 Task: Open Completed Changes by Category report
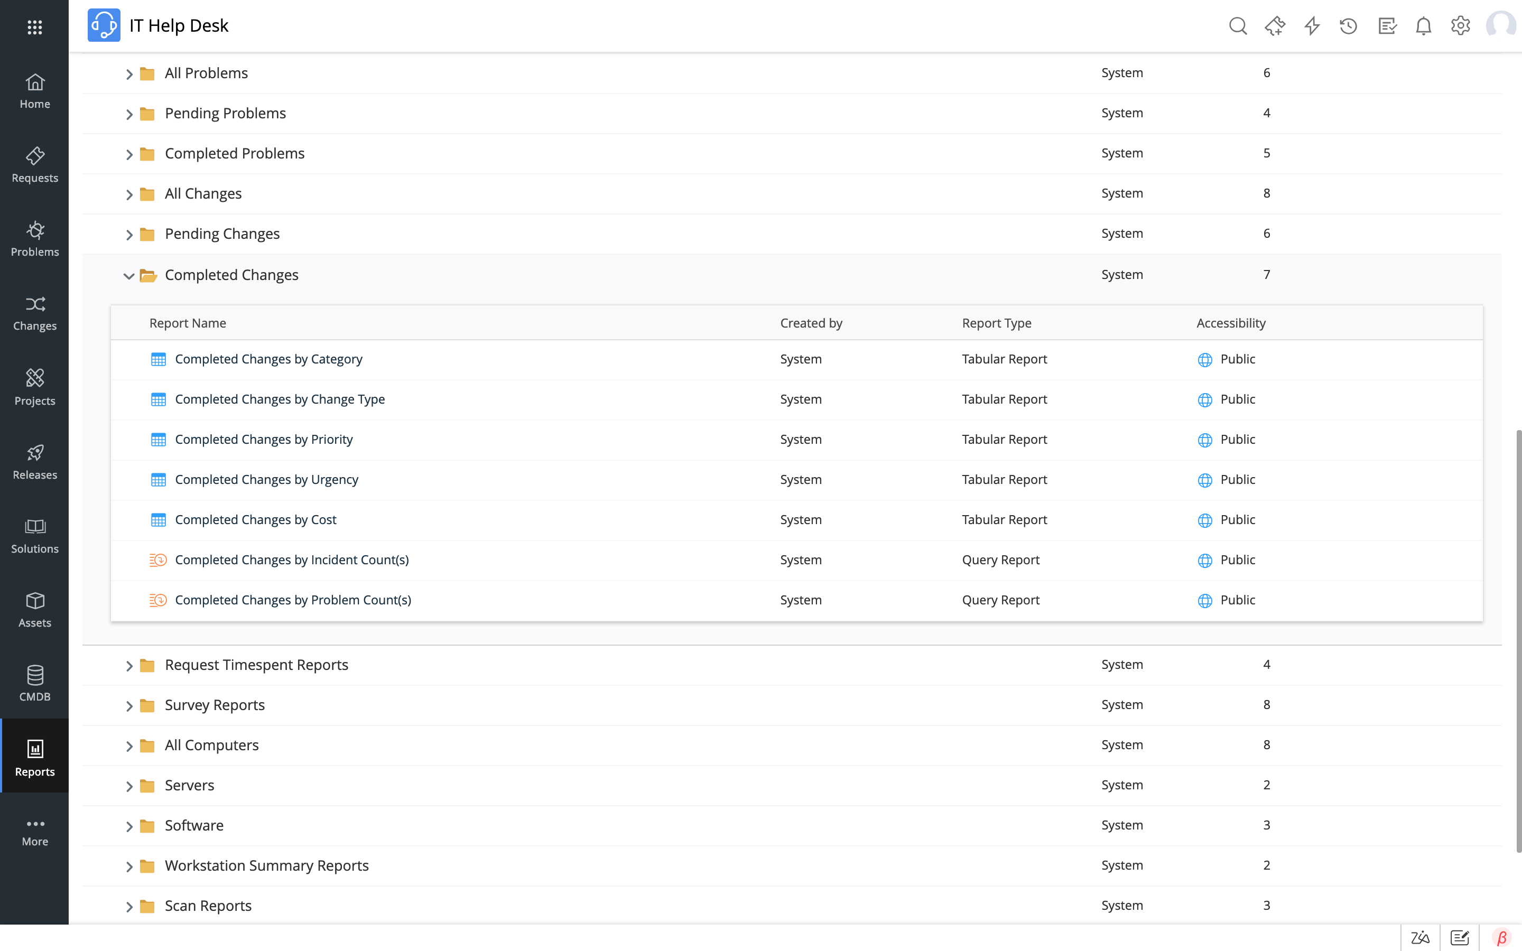268,359
